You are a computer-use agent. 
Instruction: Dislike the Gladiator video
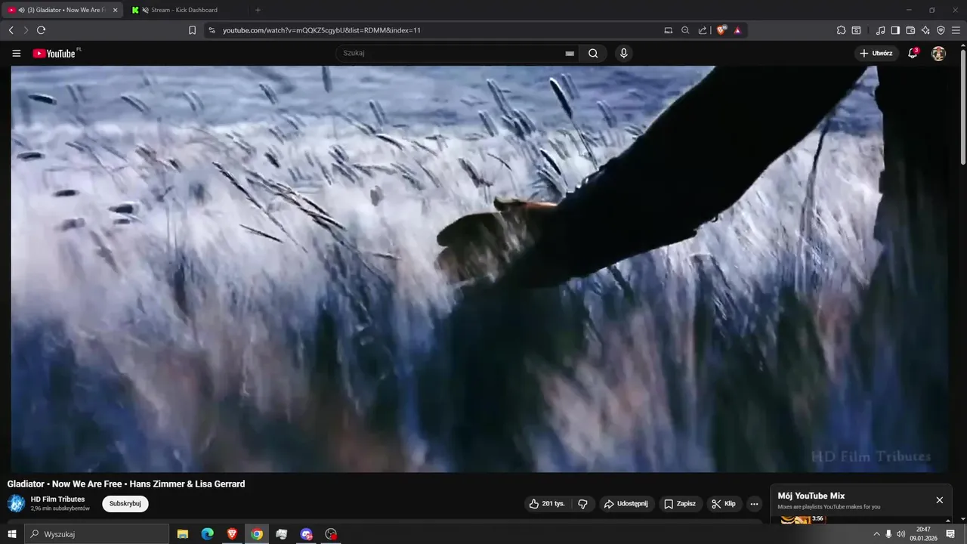[583, 504]
